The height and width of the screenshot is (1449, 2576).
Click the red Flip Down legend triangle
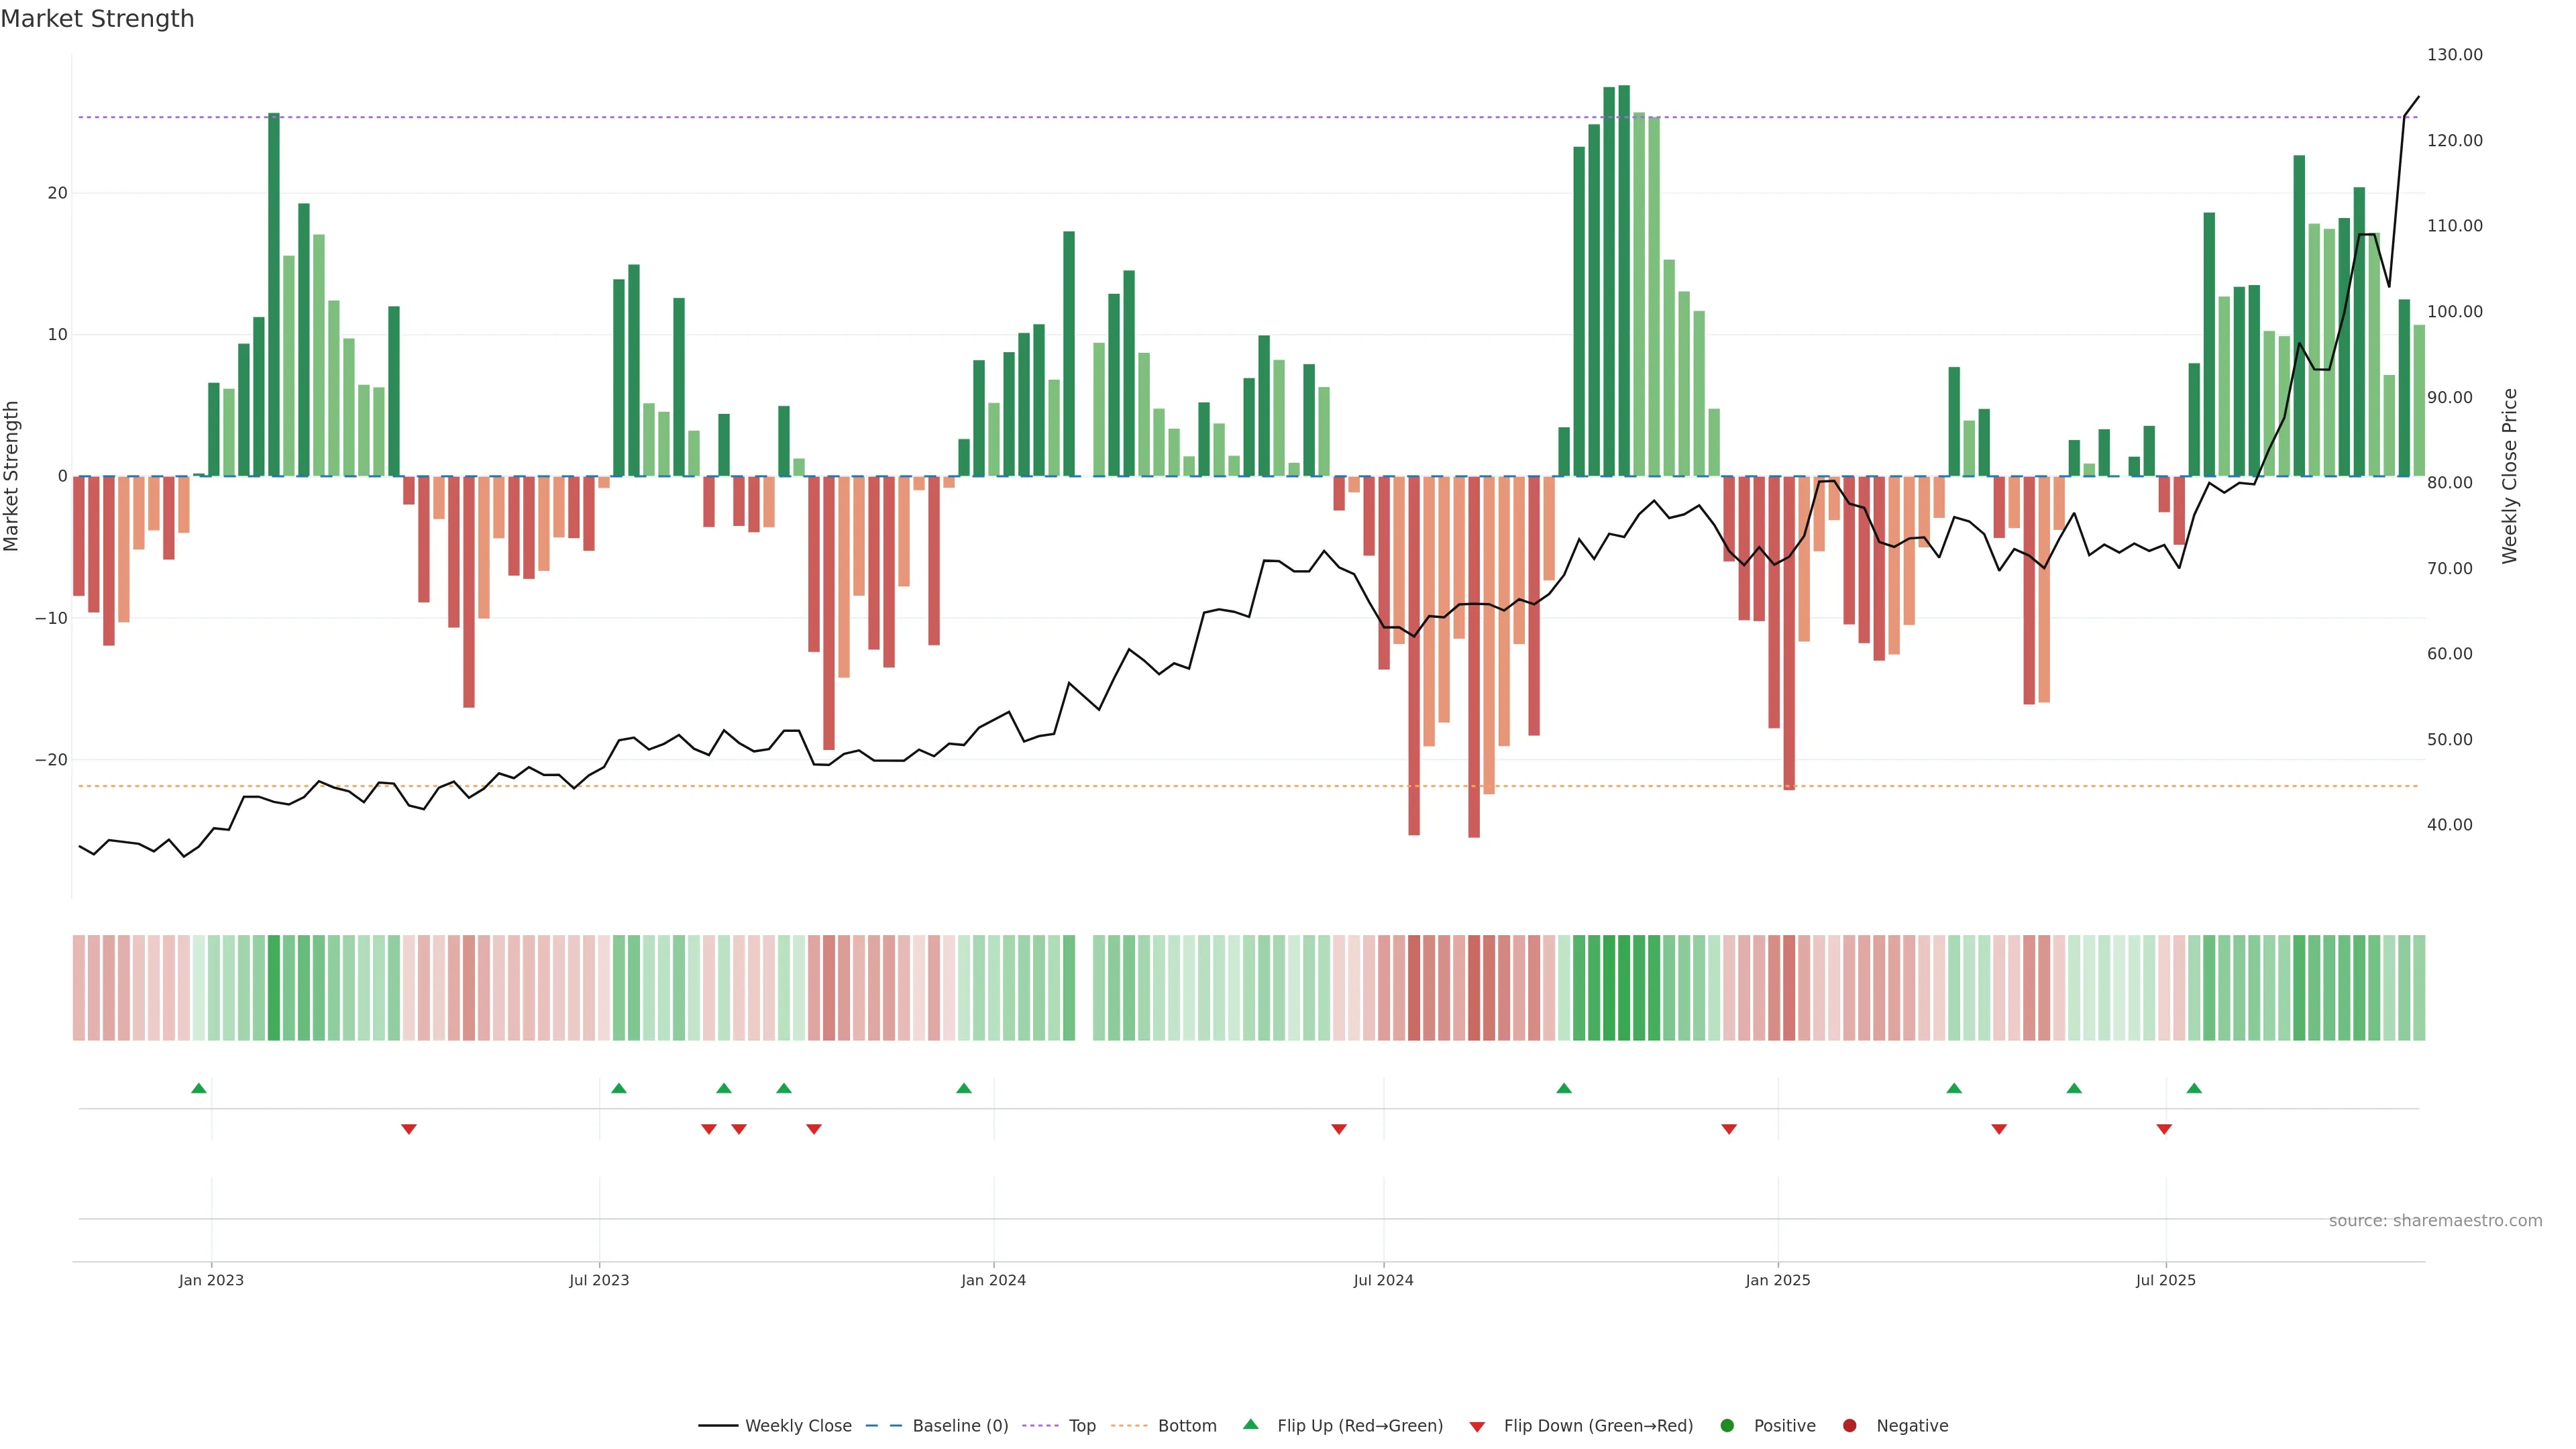[x=1477, y=1427]
